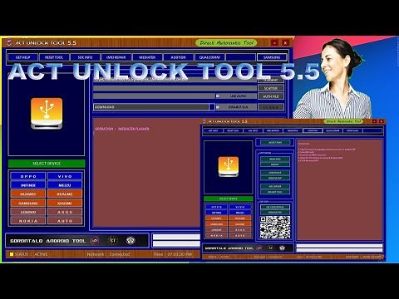Open the ADDITION tab in the small window
The image size is (399, 299).
point(313,130)
